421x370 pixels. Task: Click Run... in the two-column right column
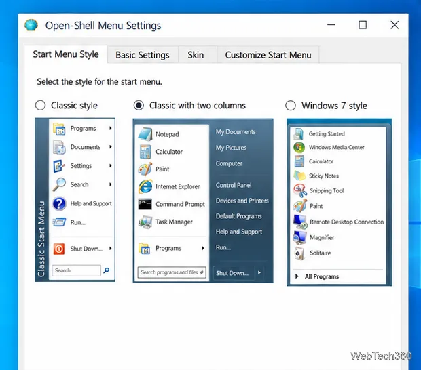point(223,247)
